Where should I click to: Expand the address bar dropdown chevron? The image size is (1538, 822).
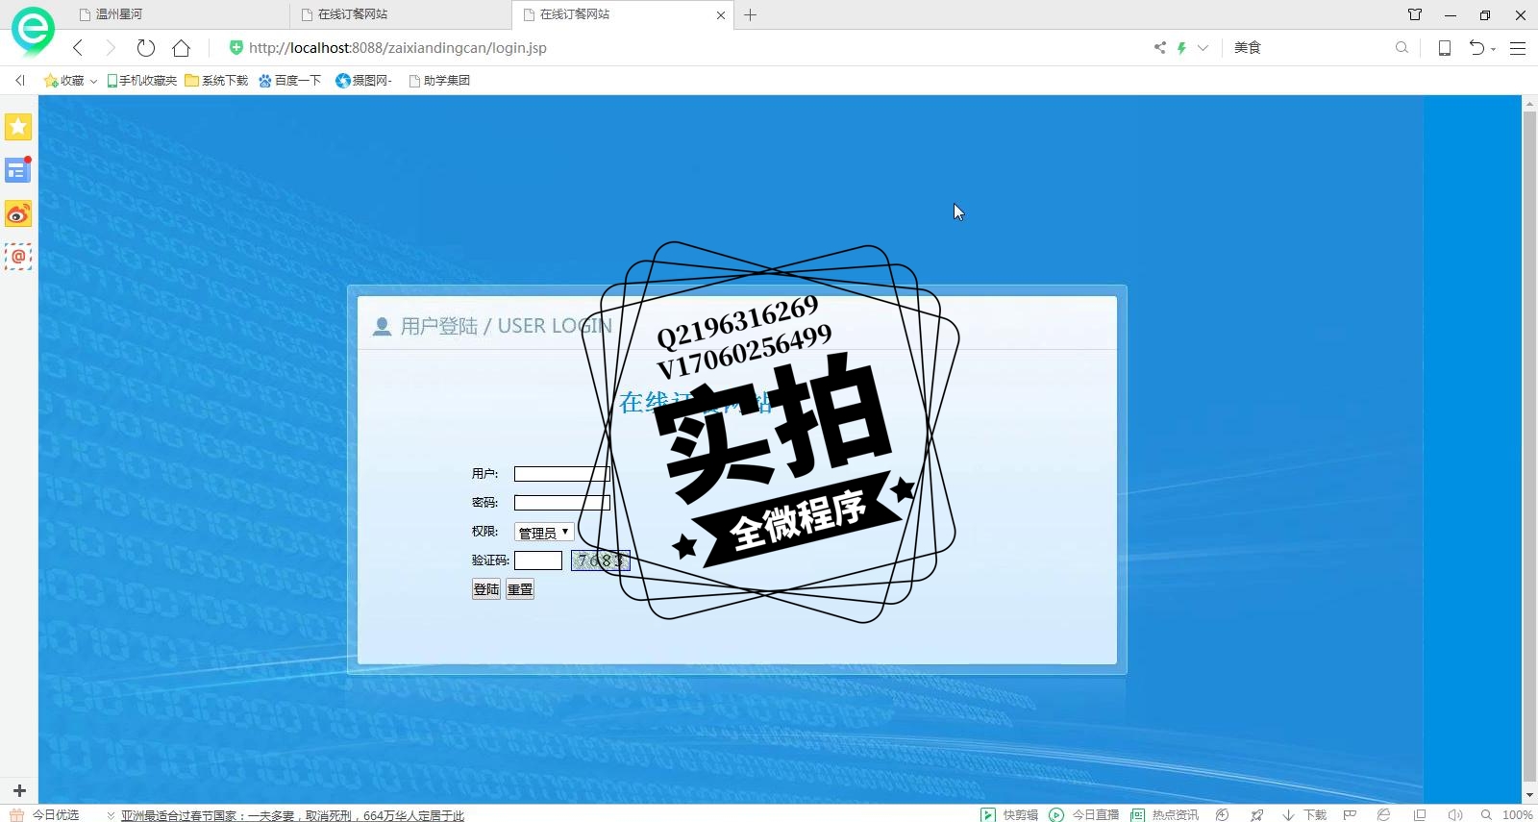point(1203,47)
